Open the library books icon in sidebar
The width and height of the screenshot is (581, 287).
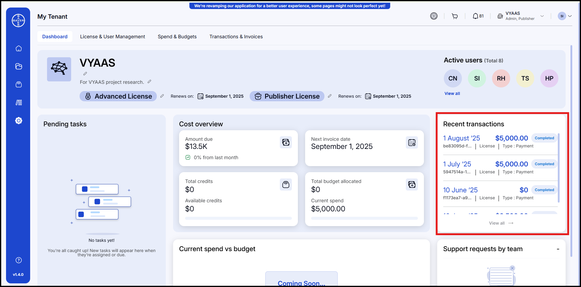(x=19, y=102)
